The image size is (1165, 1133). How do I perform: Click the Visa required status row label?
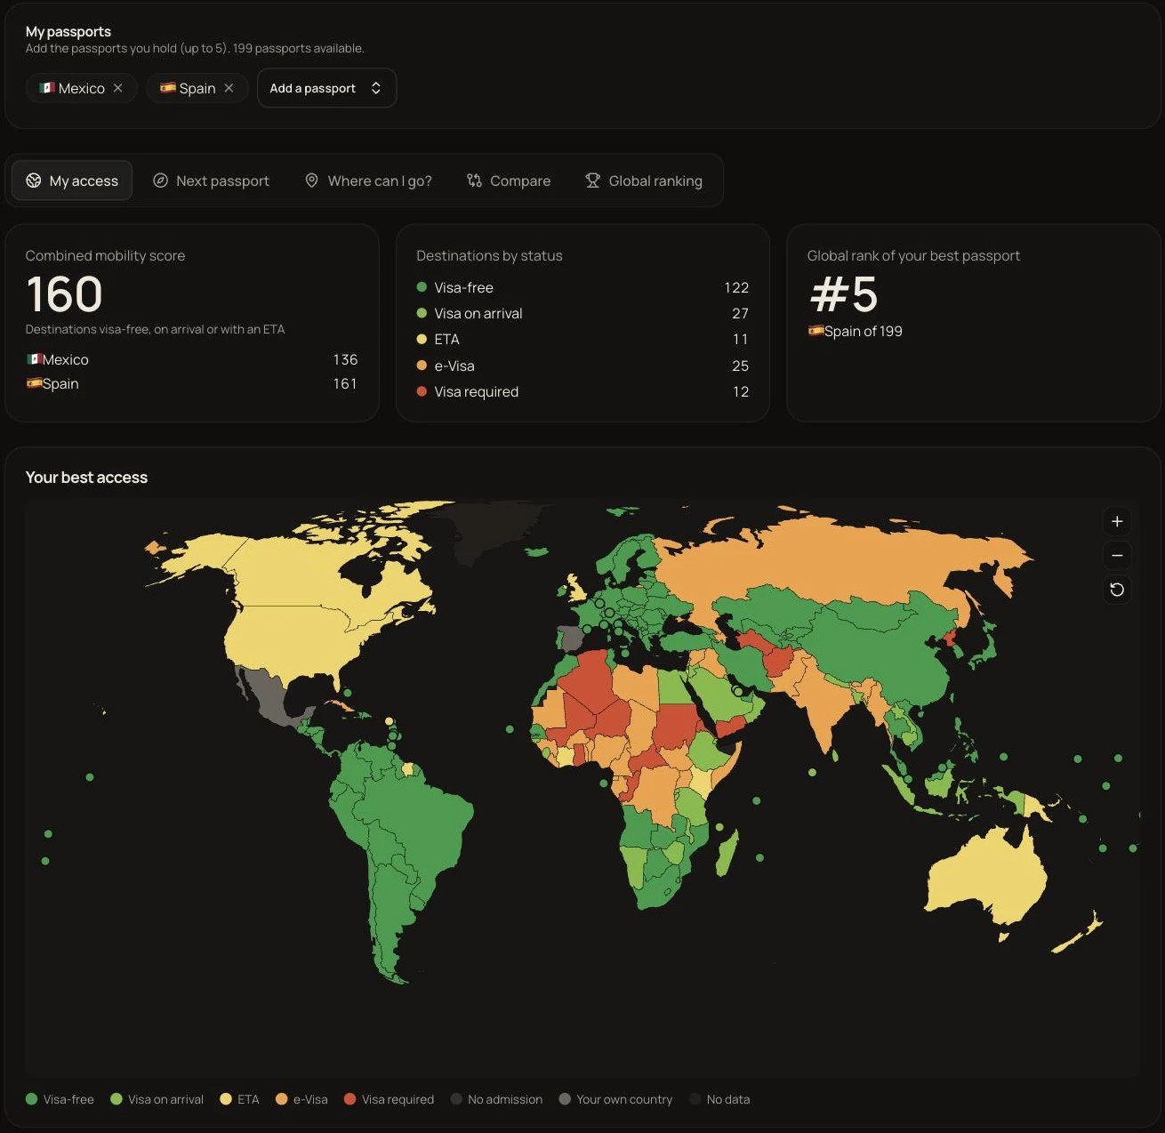pyautogui.click(x=477, y=391)
